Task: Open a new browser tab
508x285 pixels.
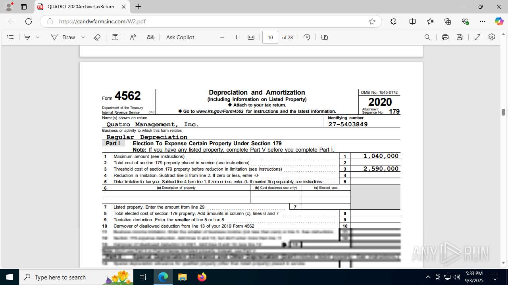Action: coord(138,7)
